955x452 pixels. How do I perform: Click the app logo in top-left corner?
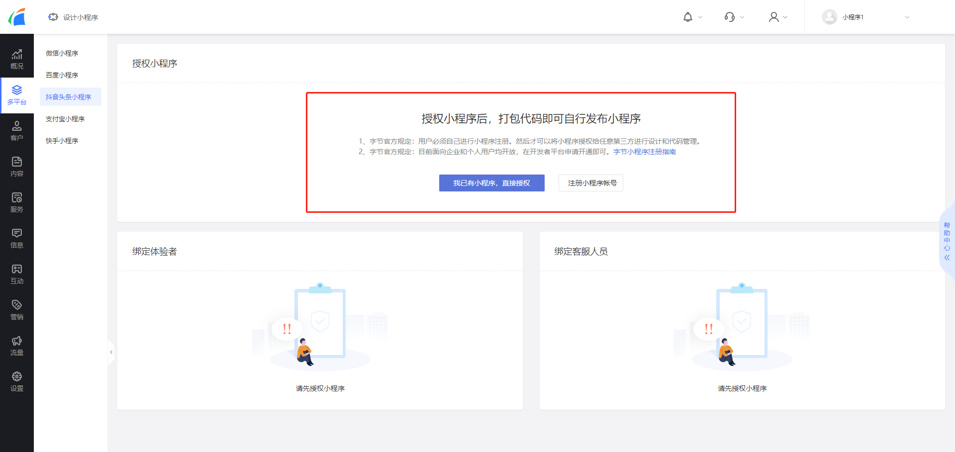pos(17,17)
